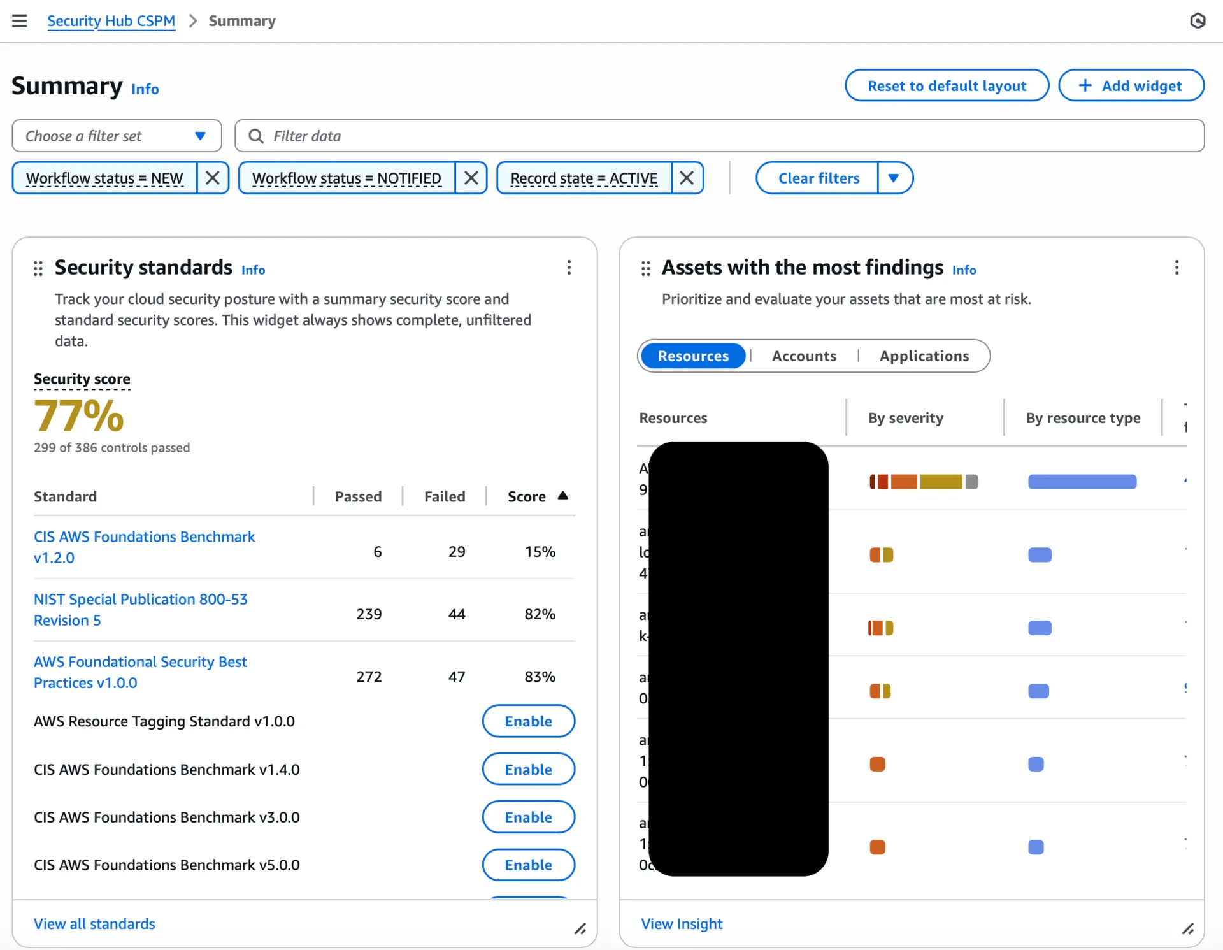This screenshot has height=950, width=1223.
Task: Expand the Clear filters dropdown arrow
Action: [x=894, y=178]
